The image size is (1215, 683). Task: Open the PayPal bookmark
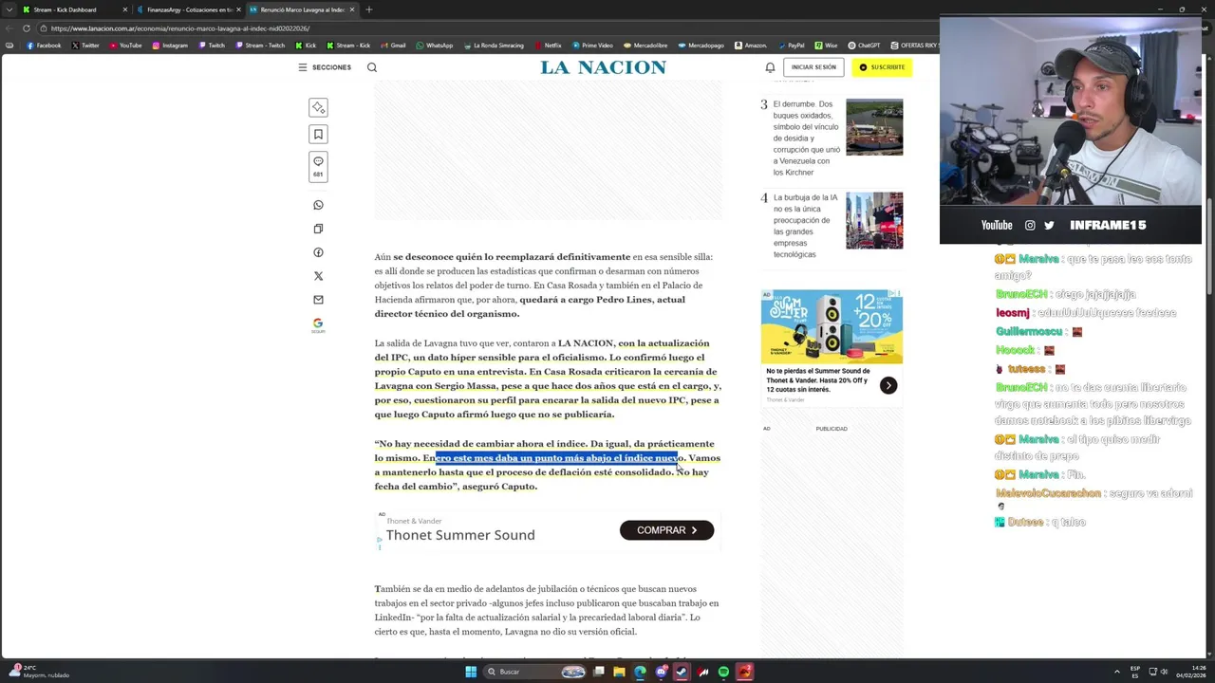coord(791,46)
